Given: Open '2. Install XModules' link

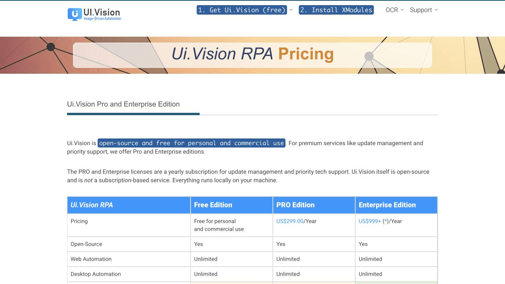Looking at the screenshot, I should click(x=336, y=10).
